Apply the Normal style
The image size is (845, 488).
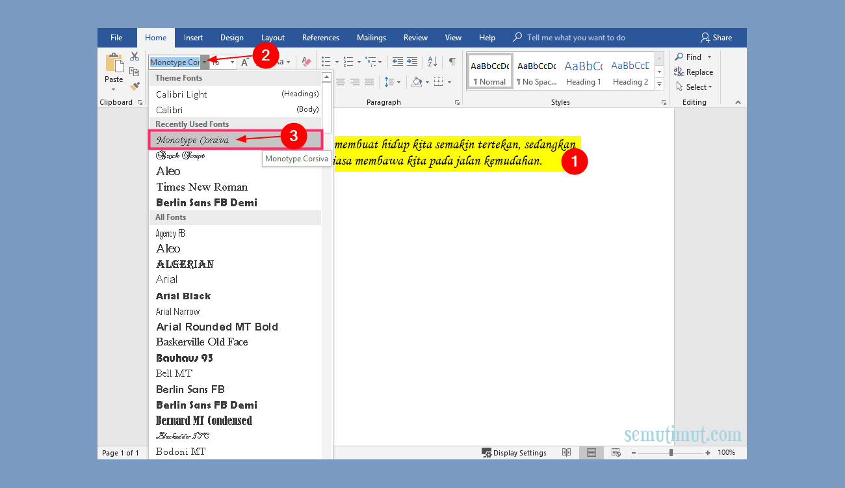[490, 71]
